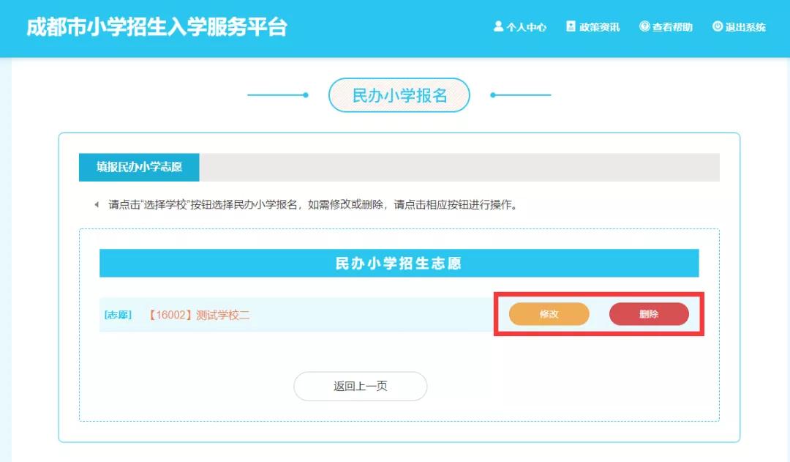The width and height of the screenshot is (790, 462).
Task: Select the 填报民办小学志愿 tab
Action: coord(138,167)
